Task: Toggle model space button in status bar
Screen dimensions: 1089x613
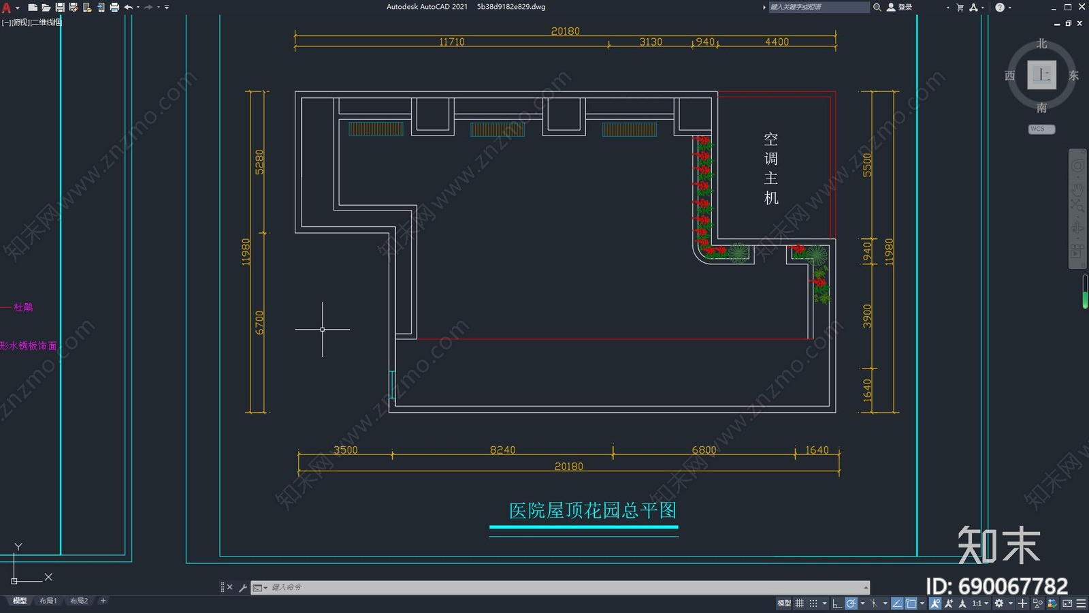Action: [784, 603]
